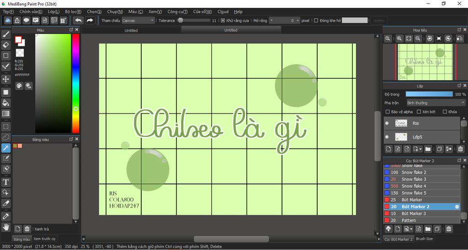This screenshot has height=250, width=468.
Task: Enable the Bảo vệ alpha checkbox
Action: pos(388,112)
